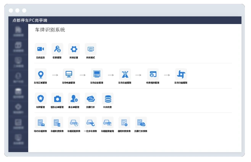Open 系统调试 sliders monitor icon

pyautogui.click(x=91, y=49)
